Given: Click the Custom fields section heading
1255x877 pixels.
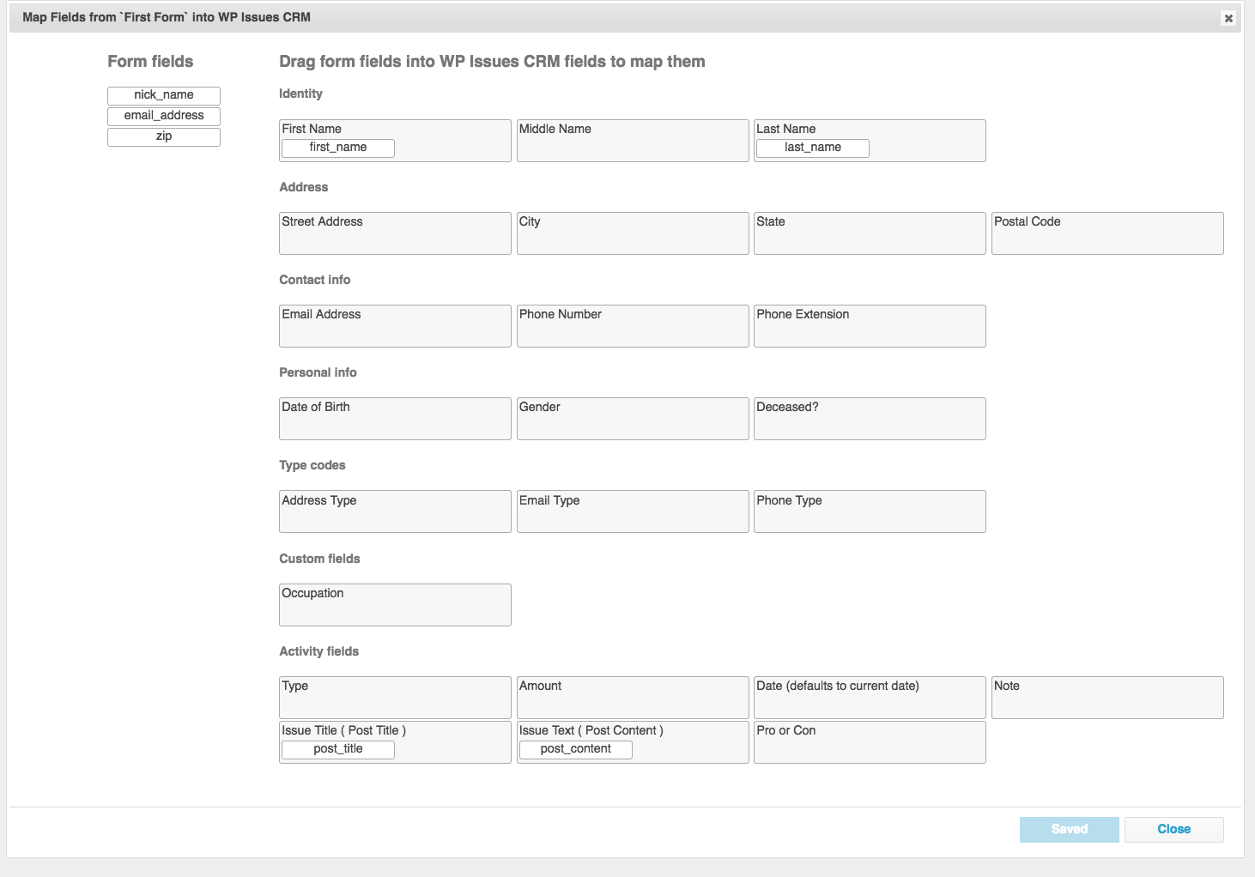Looking at the screenshot, I should [319, 559].
